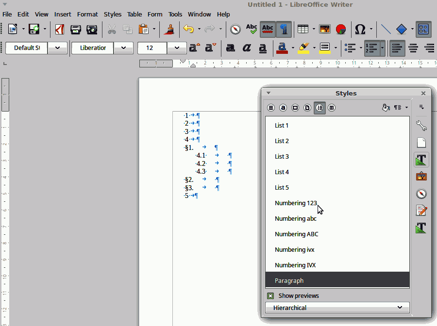Select the List 3 style
This screenshot has width=437, height=326.
tap(282, 156)
